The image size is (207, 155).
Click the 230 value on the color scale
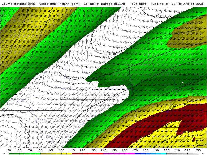coord(198,150)
